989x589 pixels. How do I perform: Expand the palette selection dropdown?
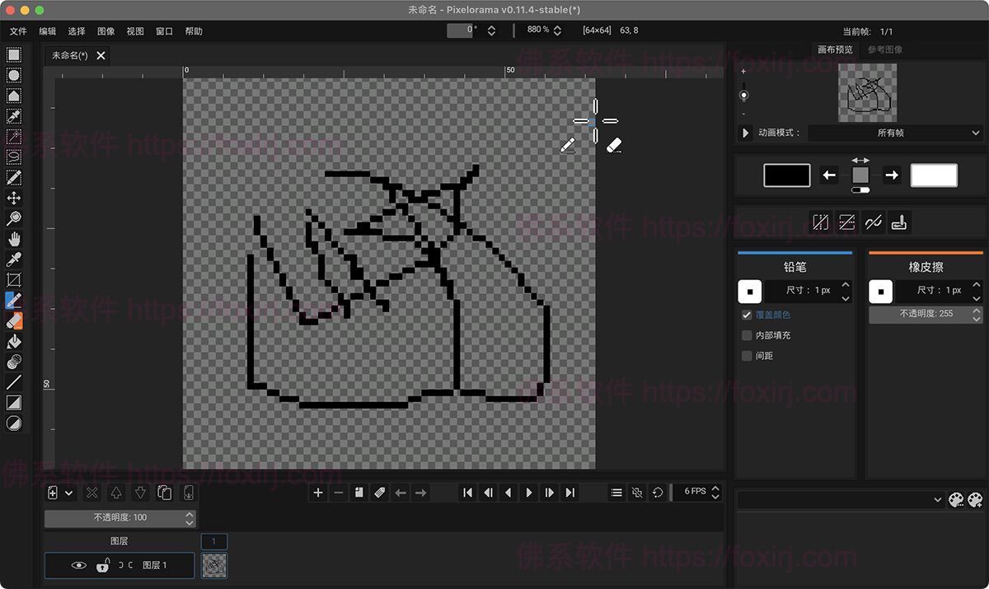[840, 500]
